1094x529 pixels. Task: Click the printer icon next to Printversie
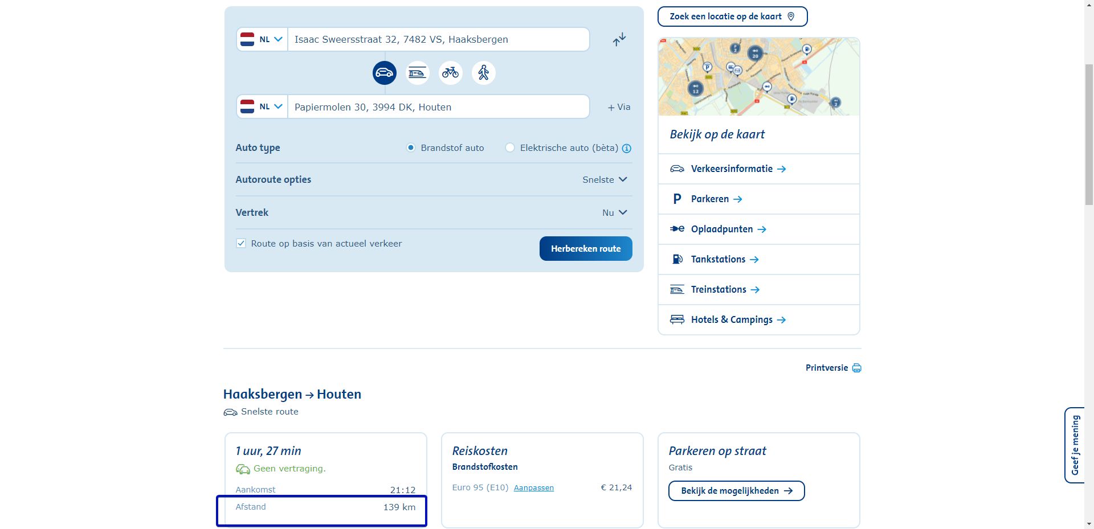click(x=856, y=368)
